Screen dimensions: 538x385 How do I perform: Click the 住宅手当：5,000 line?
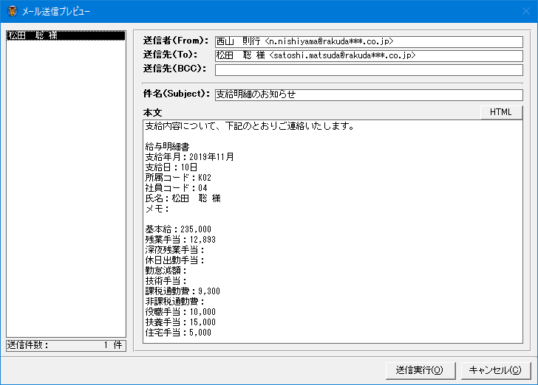(178, 332)
